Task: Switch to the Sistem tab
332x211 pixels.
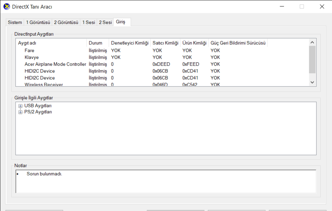Action: [x=15, y=22]
